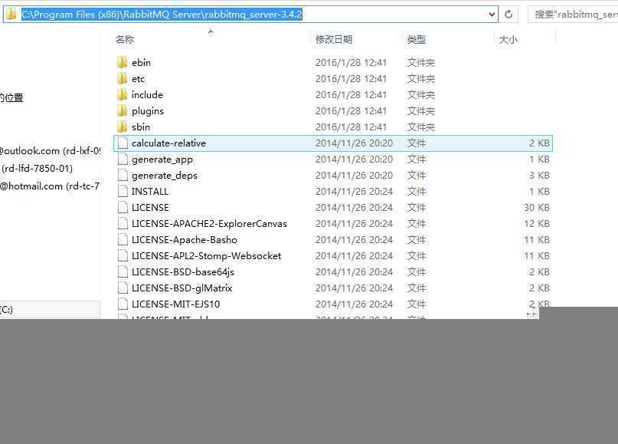Click the 文件夹 type of plugins

tap(420, 111)
